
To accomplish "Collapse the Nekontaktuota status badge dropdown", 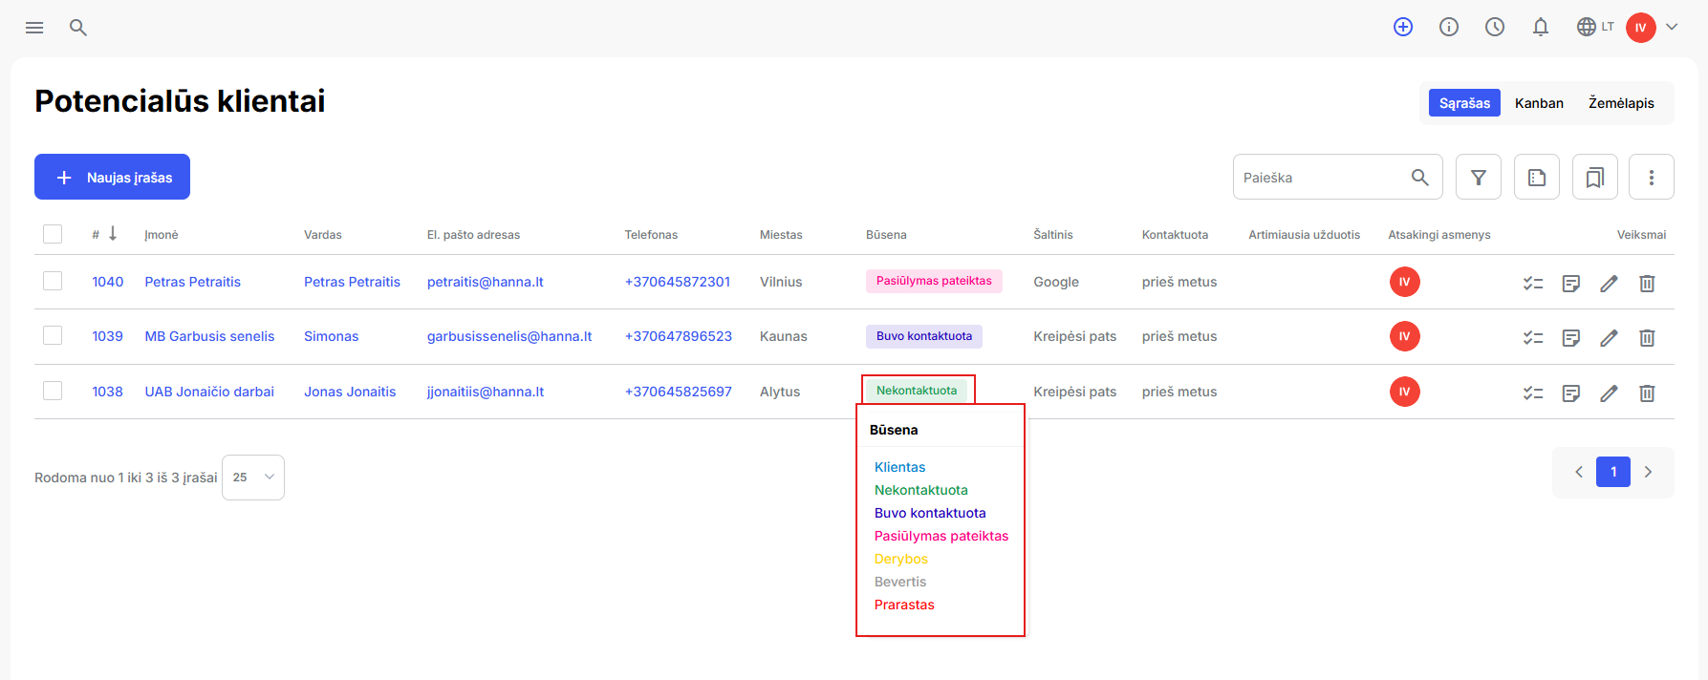I will pyautogui.click(x=917, y=391).
